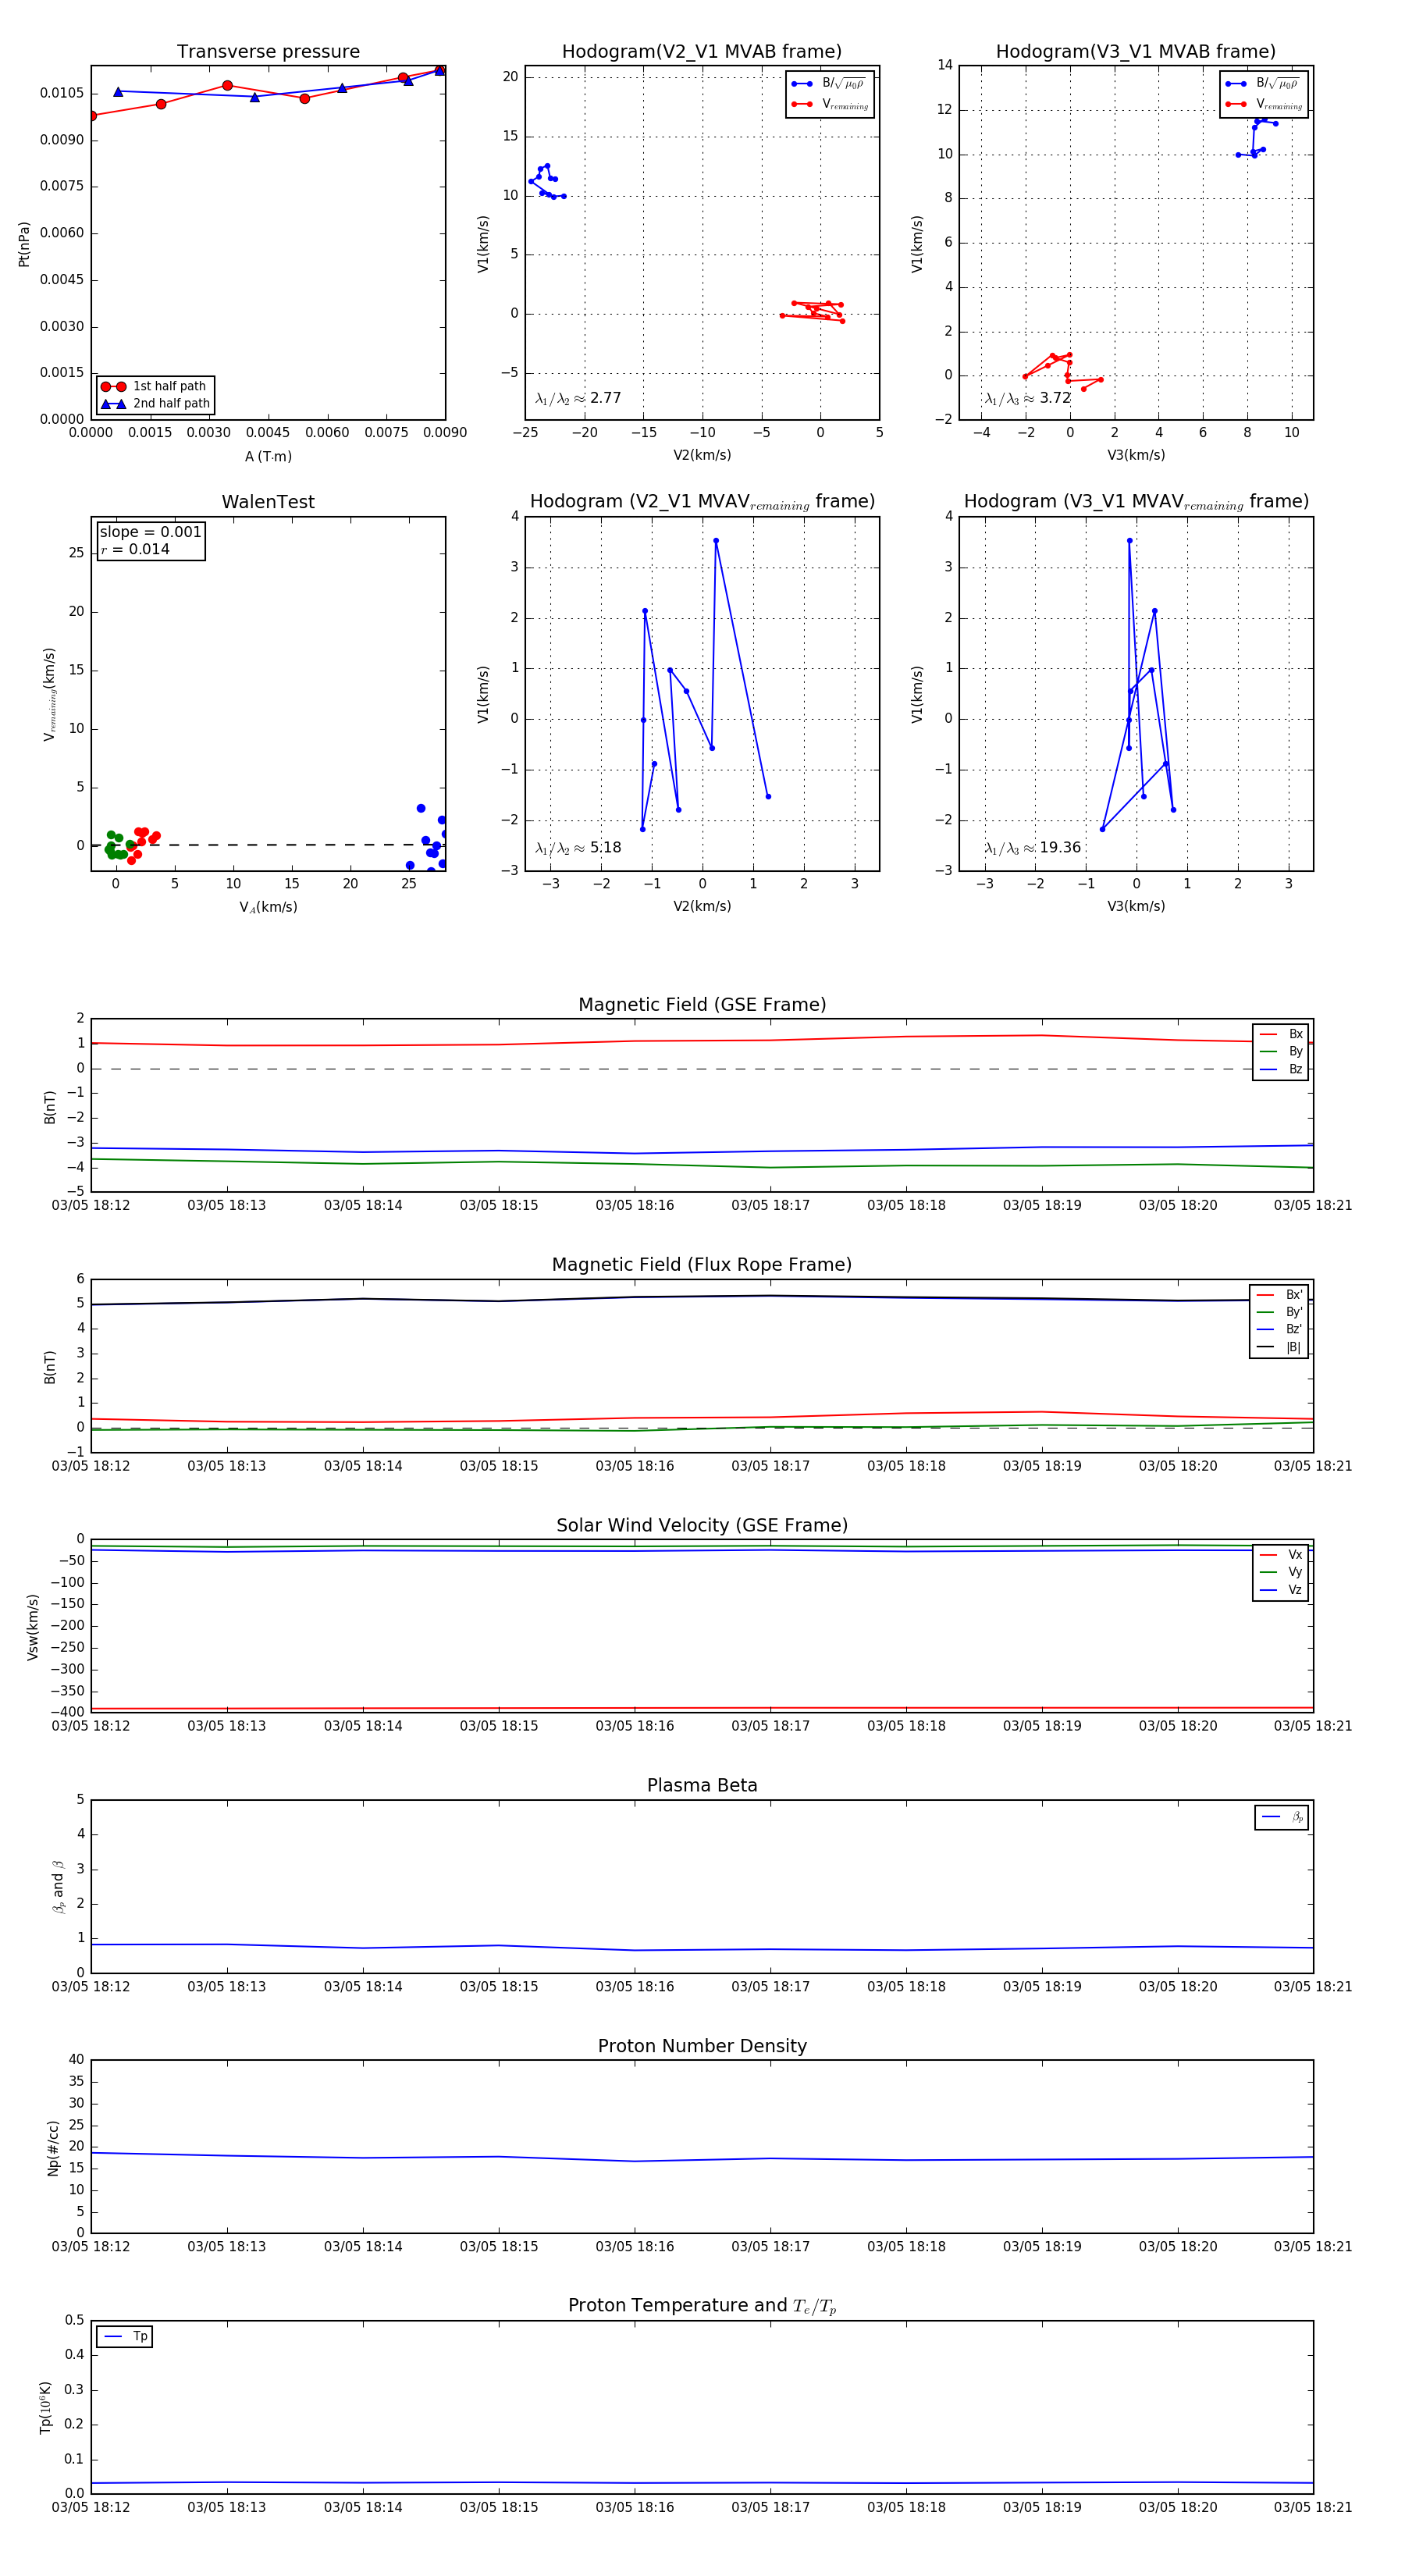1405x2576 pixels.
Task: Click the λ1/λ3 ≈ 3.72 annotation
Action: click(1027, 398)
